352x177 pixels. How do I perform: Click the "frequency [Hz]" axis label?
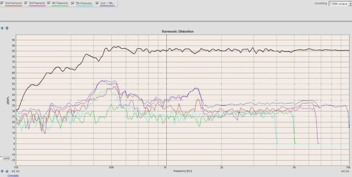click(183, 171)
